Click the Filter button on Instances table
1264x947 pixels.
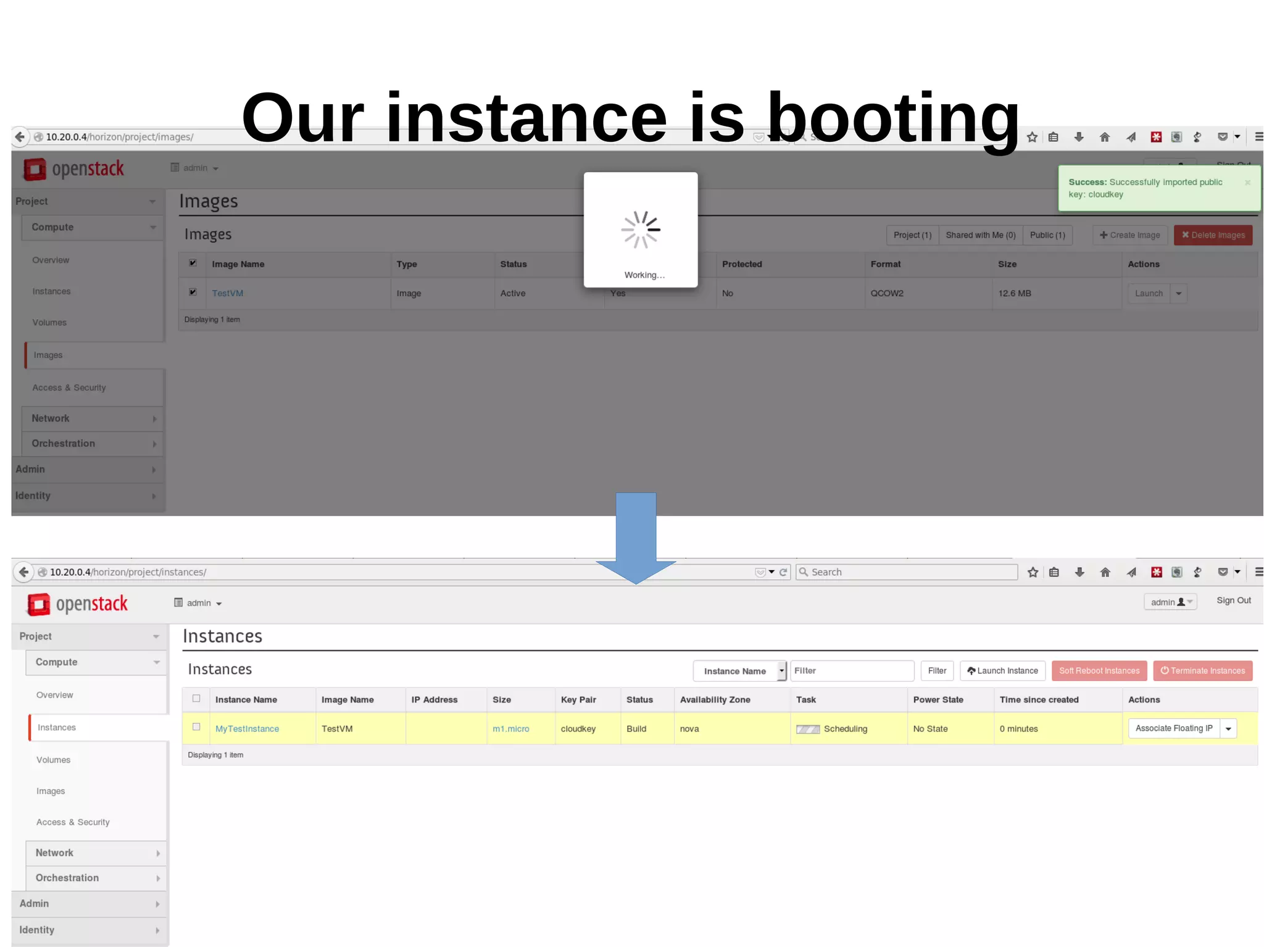click(x=937, y=671)
